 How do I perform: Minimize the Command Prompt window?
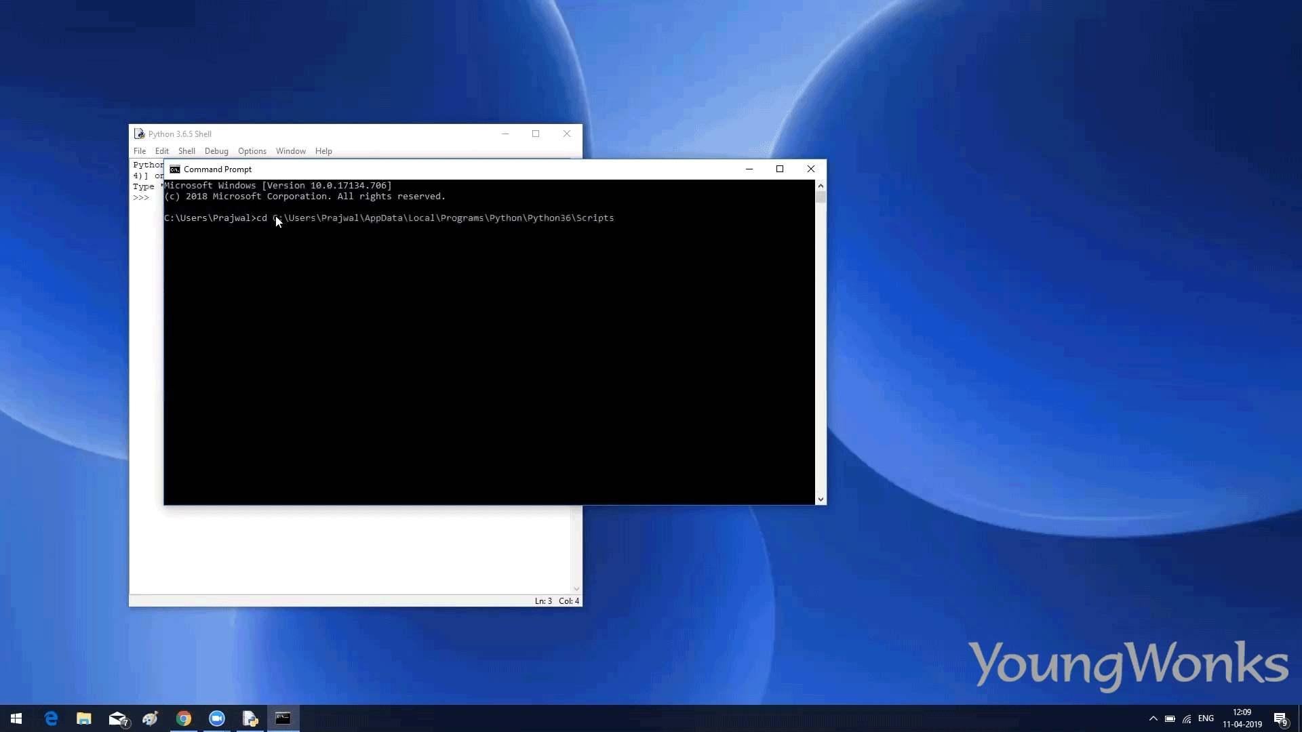pos(749,169)
